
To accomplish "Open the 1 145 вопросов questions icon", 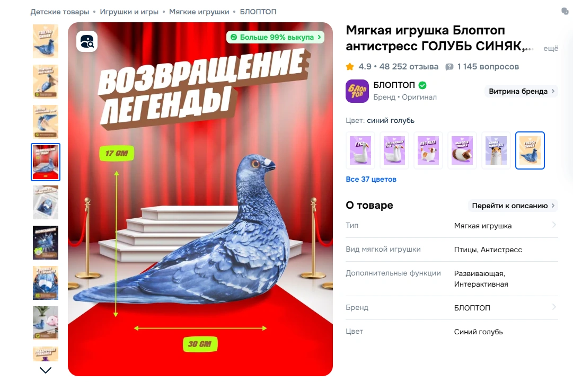I will tap(449, 67).
